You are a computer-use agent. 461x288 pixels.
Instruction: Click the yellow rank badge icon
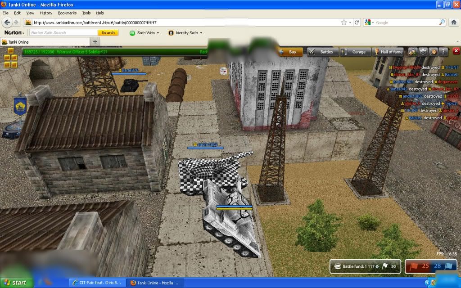11,58
